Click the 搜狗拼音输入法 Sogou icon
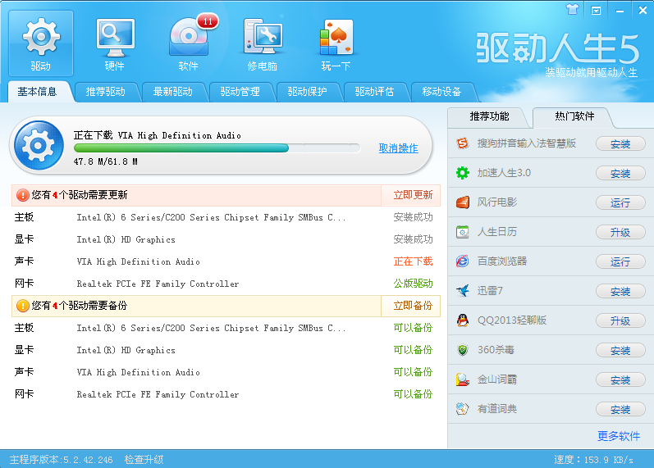Screen dimensions: 654x468 pyautogui.click(x=463, y=143)
